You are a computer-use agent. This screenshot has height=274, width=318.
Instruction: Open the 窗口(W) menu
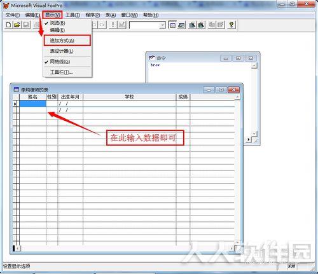pyautogui.click(x=129, y=15)
